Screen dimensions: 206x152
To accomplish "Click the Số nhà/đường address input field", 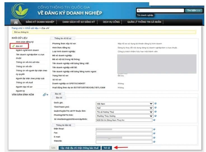I will (x=124, y=120).
